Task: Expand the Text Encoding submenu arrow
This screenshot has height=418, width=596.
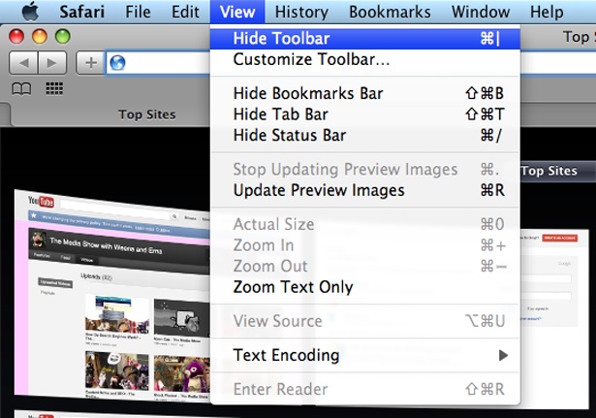Action: [x=503, y=355]
